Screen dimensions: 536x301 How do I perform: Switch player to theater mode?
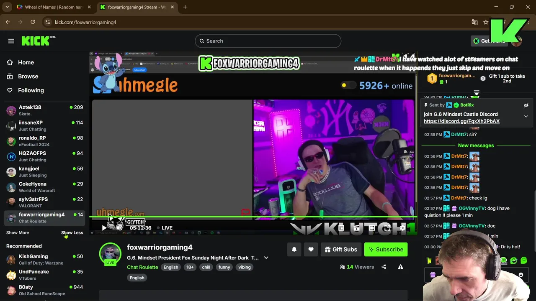coord(372,228)
